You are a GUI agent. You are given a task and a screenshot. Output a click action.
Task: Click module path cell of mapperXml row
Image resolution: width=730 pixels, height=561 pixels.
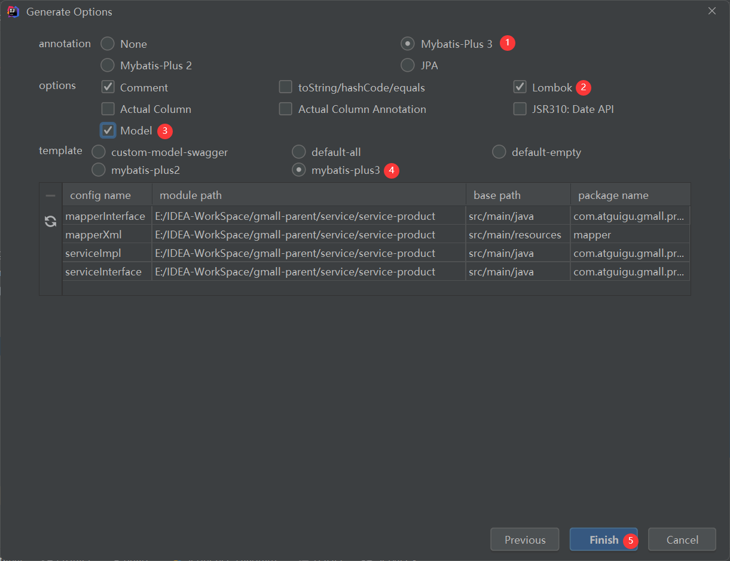(309, 234)
